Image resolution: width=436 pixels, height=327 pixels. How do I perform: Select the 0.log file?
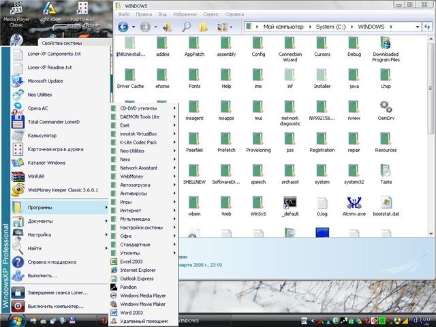[322, 206]
